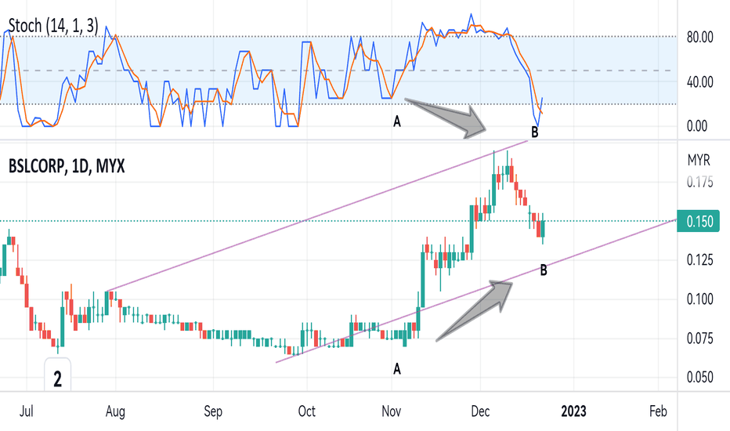Image resolution: width=730 pixels, height=431 pixels.
Task: Click the 0.100 price axis label
Action: tap(699, 299)
